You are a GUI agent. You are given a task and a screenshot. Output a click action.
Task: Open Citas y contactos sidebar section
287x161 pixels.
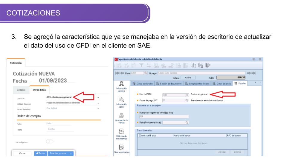pyautogui.click(x=122, y=149)
